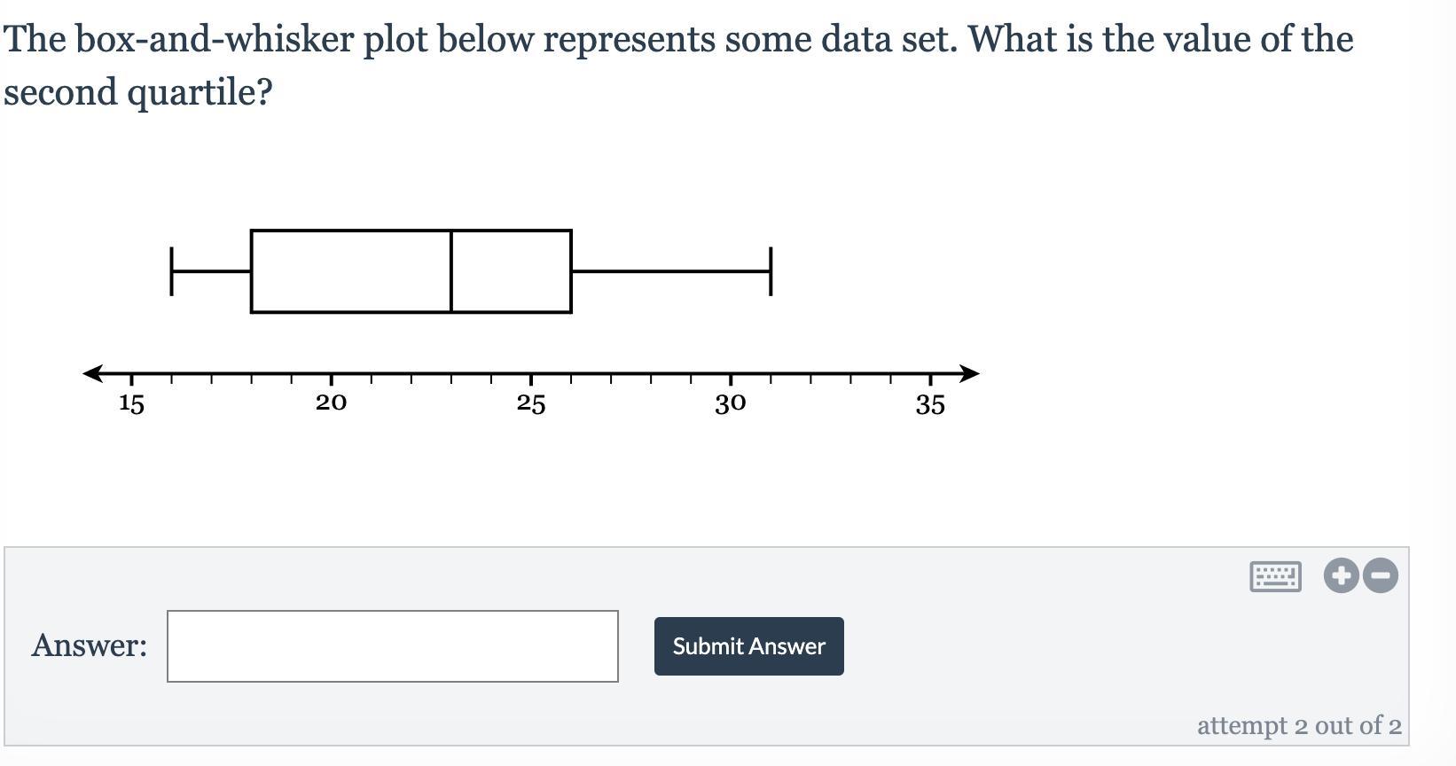The image size is (1456, 766).
Task: Open the on-screen keyboard icon
Action: (x=1275, y=576)
